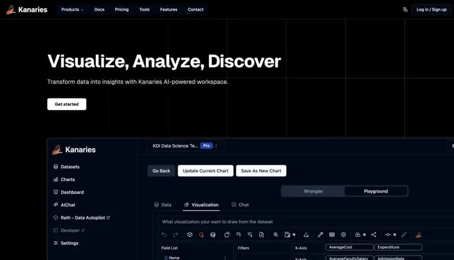Open the language translate icon

[x=405, y=10]
